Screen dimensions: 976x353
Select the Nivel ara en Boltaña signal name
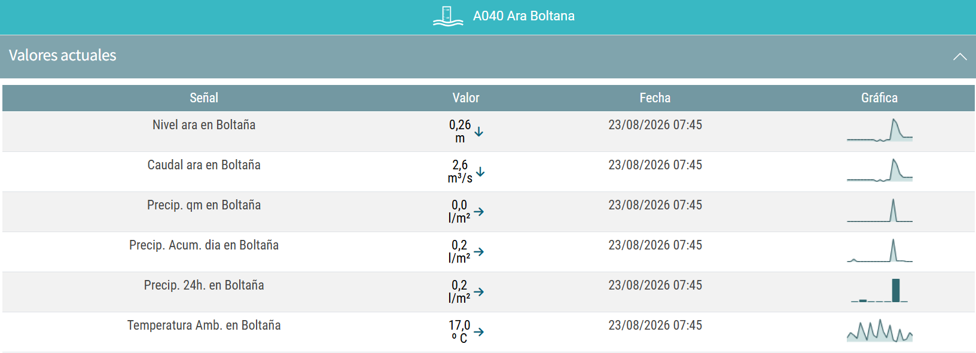tap(204, 125)
